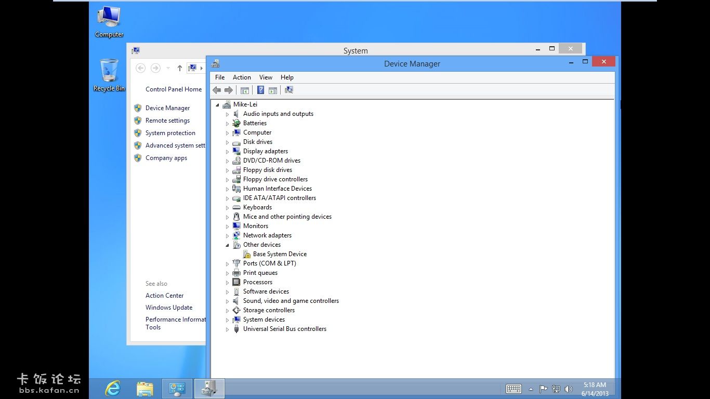Open Internet Explorer from the taskbar

(113, 388)
